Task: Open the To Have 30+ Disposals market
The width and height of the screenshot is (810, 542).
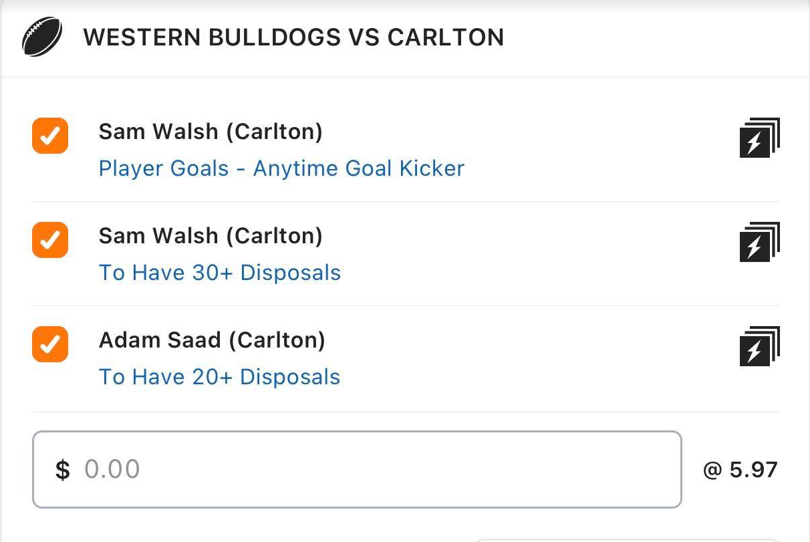Action: (x=220, y=273)
